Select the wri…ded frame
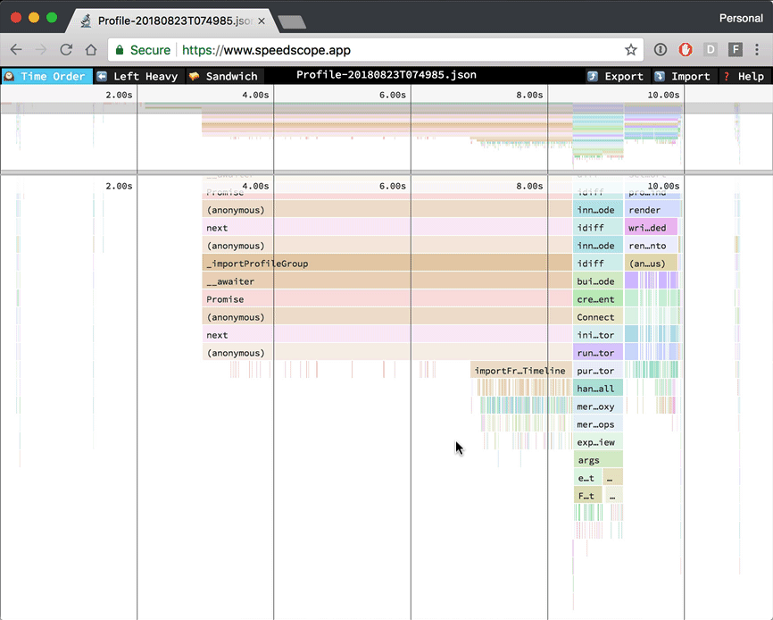Screen dimensions: 773x620 coord(650,228)
